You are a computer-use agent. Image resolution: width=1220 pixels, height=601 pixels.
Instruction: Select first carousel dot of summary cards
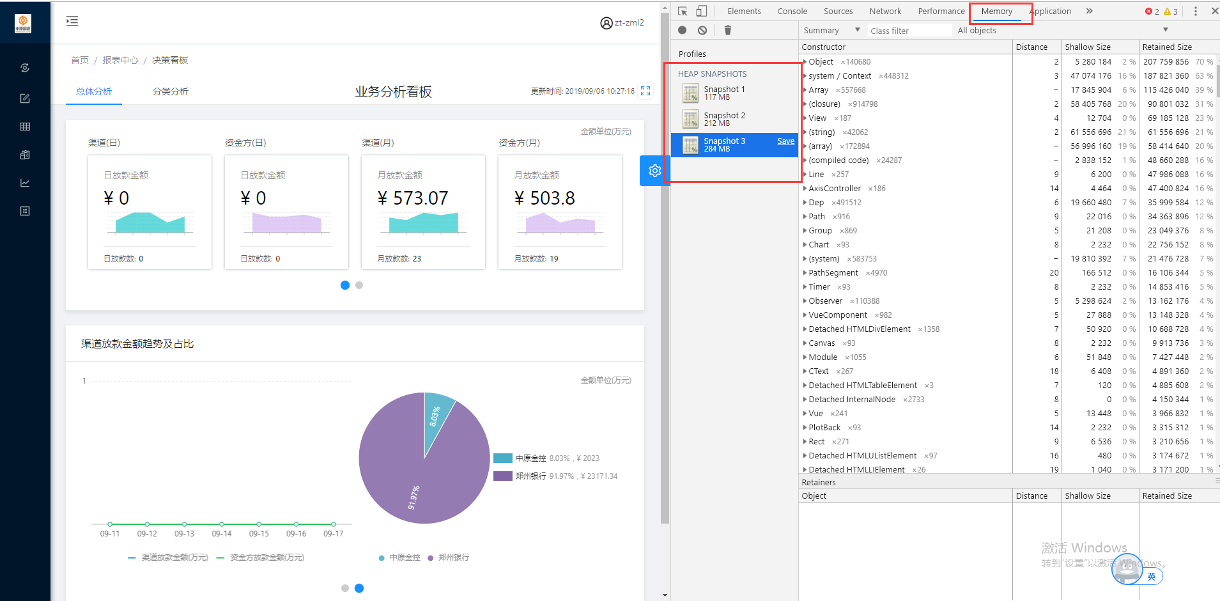345,285
